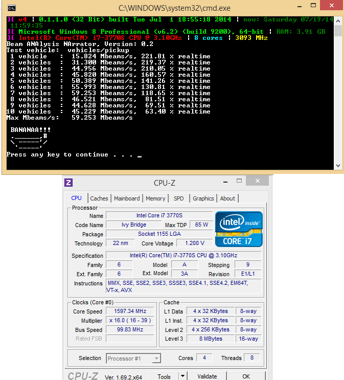Viewport: 344px width, 380px height.
Task: Click the Cores count value '4'
Action: (x=204, y=357)
